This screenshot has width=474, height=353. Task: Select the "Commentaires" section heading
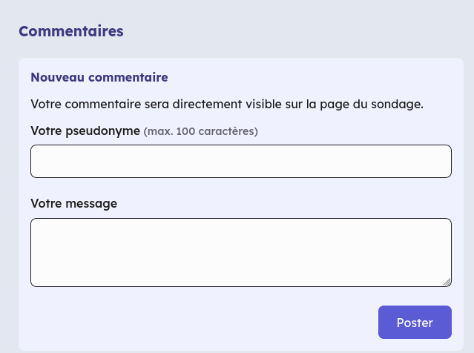[x=70, y=31]
